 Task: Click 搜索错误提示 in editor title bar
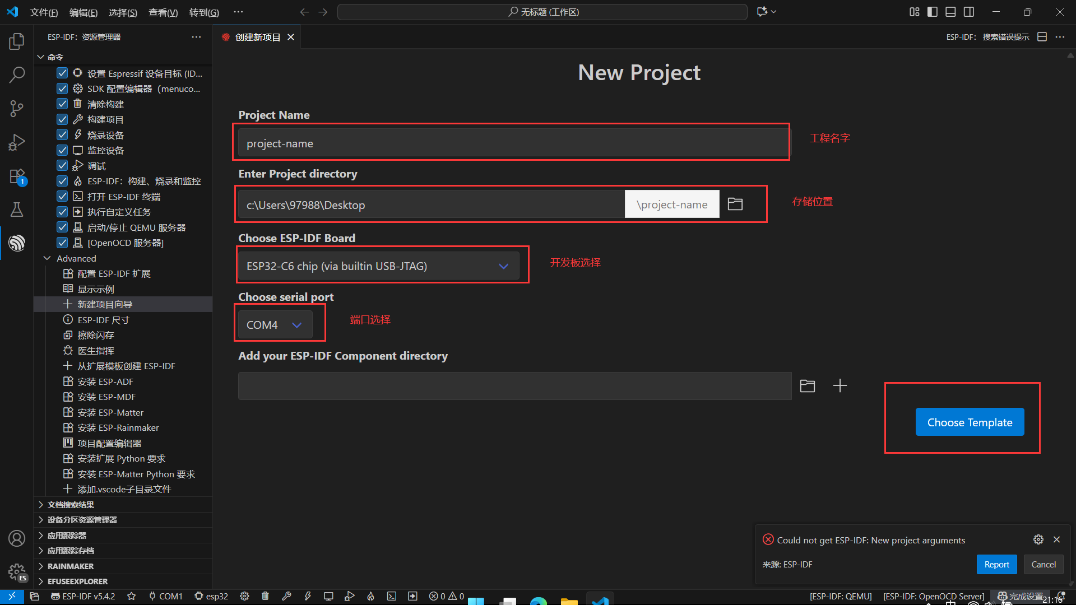pyautogui.click(x=987, y=37)
